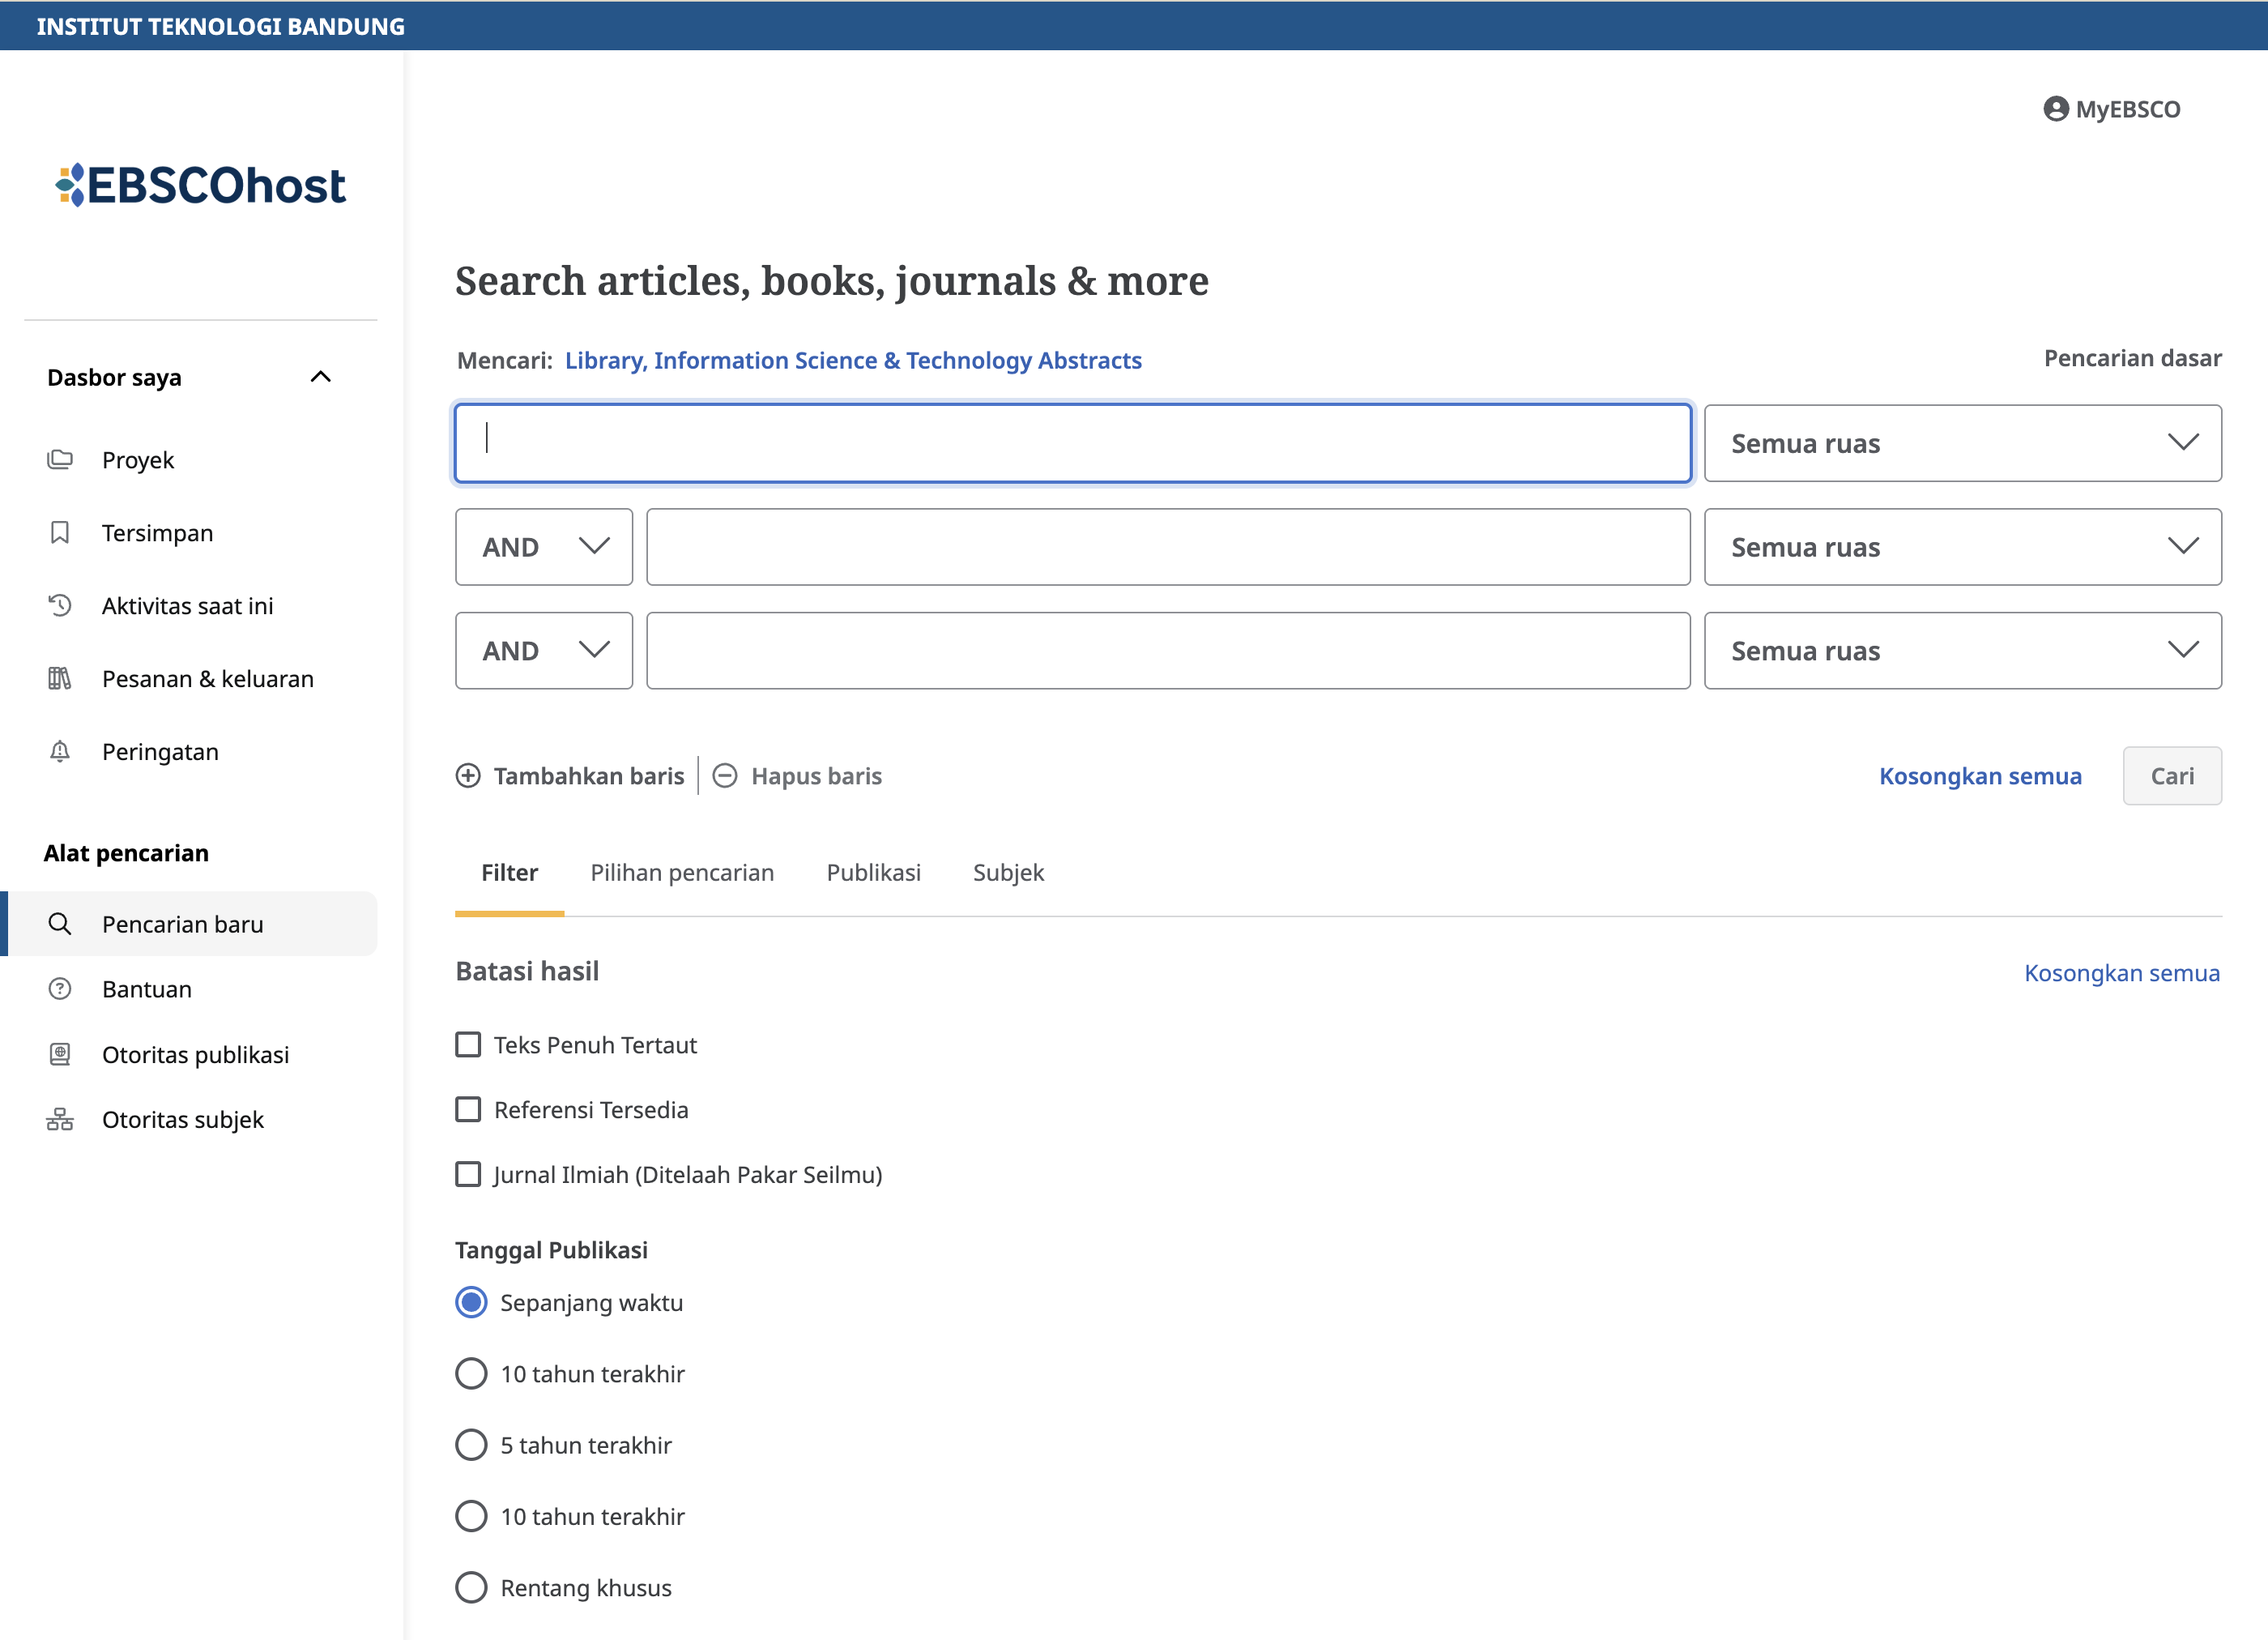Open Bantuan help icon

(60, 989)
